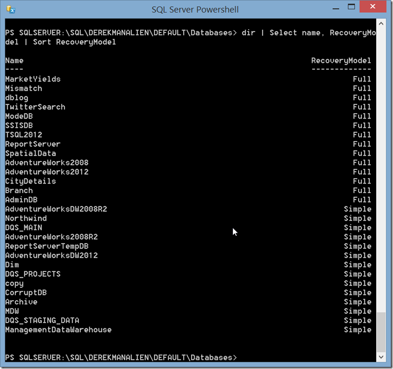Viewport: 393px width, 369px height.
Task: Click the 'Simple' value in the Northwind row
Action: coord(358,219)
